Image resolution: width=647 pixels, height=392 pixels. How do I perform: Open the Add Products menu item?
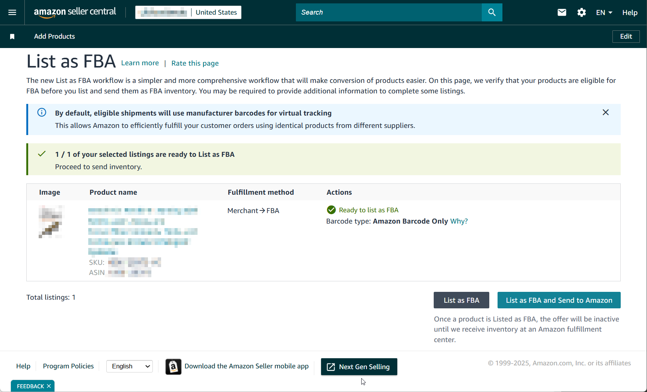tap(54, 36)
